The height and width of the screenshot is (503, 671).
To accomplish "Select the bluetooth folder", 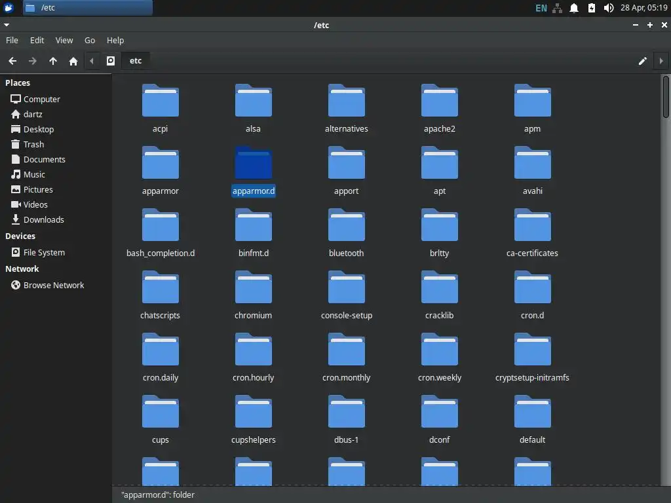I will [x=346, y=225].
